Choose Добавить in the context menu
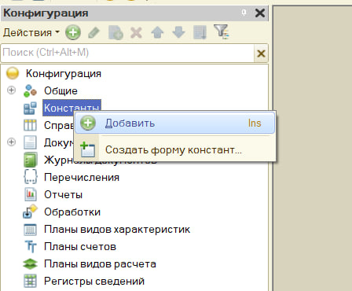The height and width of the screenshot is (291, 352). coord(175,123)
